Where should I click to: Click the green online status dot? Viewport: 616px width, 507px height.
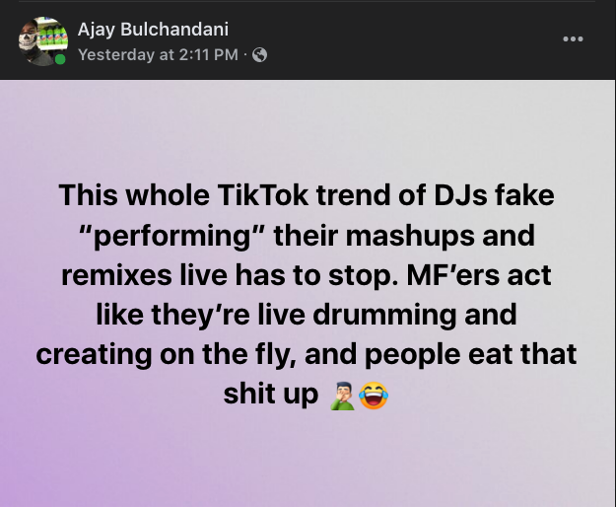60,59
